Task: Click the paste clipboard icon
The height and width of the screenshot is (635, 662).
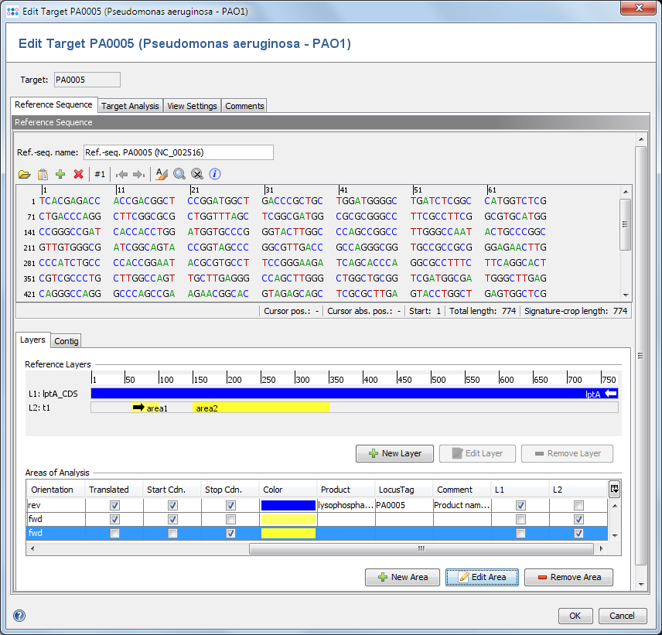Action: click(x=43, y=175)
